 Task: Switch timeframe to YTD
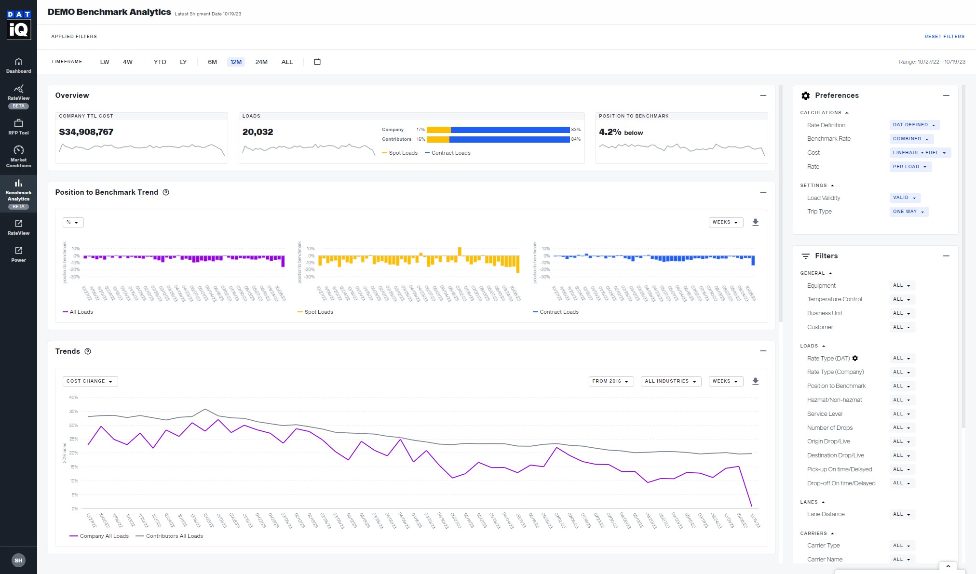click(x=160, y=62)
